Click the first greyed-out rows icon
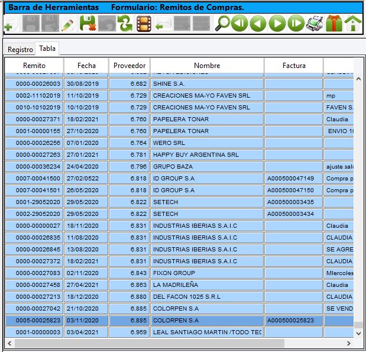This screenshot has width=366, height=352. click(182, 23)
